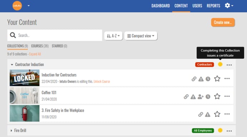Screen dimensions: 247x137
Task: Open the A-Z sort dropdown
Action: [113, 36]
